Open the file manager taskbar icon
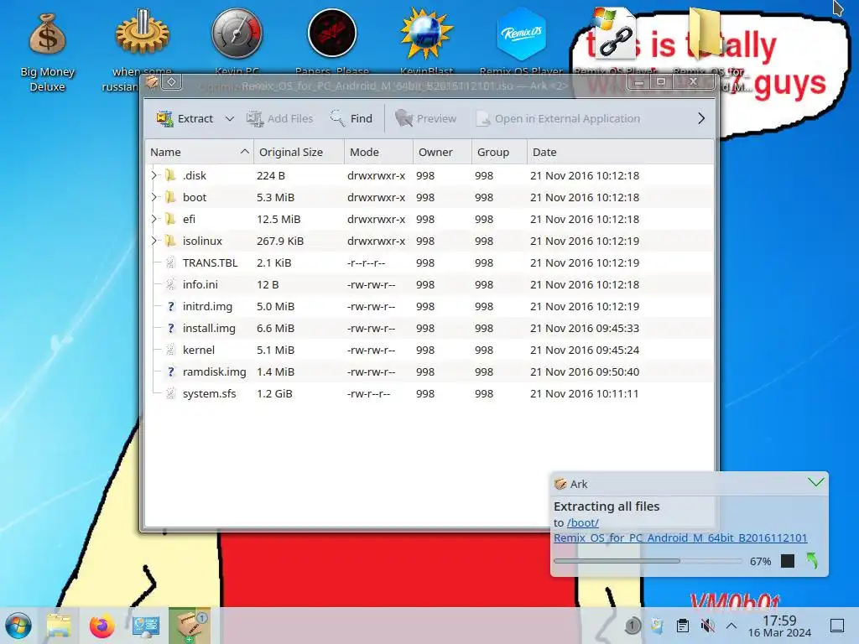 click(60, 626)
